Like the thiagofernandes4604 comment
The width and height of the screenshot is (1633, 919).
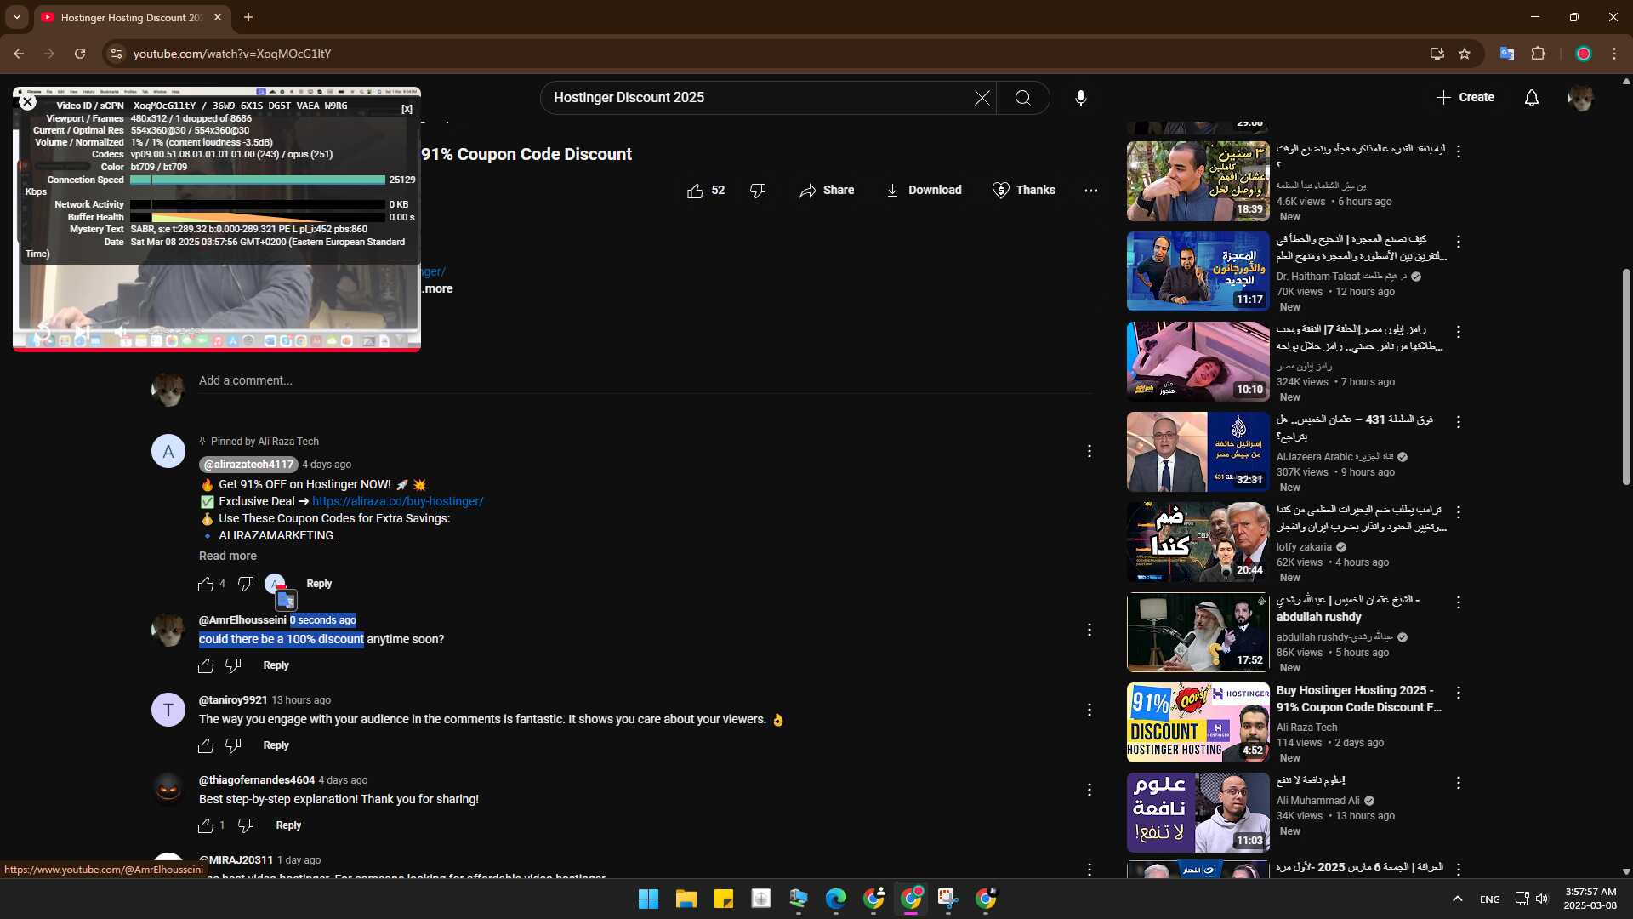[x=206, y=826]
